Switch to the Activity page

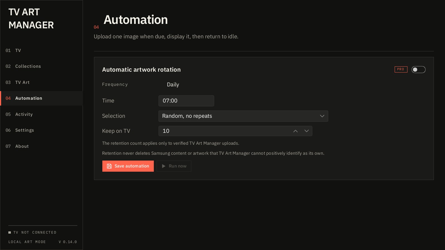[x=41, y=114]
